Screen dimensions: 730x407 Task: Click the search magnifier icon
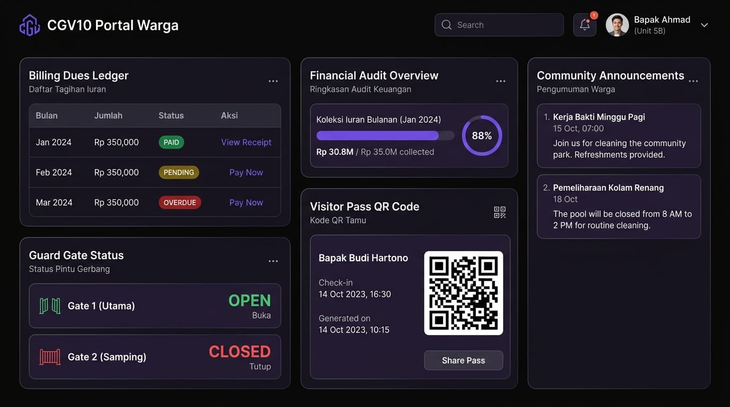(x=447, y=25)
